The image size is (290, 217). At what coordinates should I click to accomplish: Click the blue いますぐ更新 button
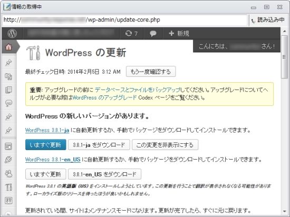(46, 145)
